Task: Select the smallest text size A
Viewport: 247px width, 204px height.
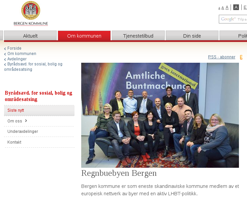Action: click(x=219, y=8)
